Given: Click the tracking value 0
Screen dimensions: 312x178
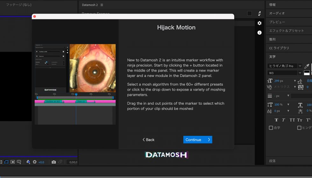Looking at the screenshot, I should (x=308, y=87).
